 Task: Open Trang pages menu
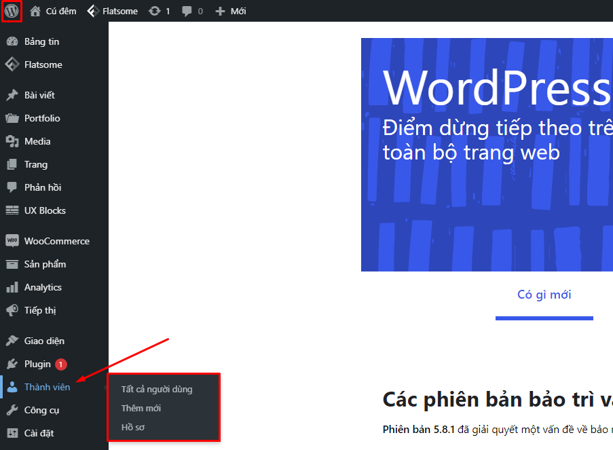tap(36, 165)
